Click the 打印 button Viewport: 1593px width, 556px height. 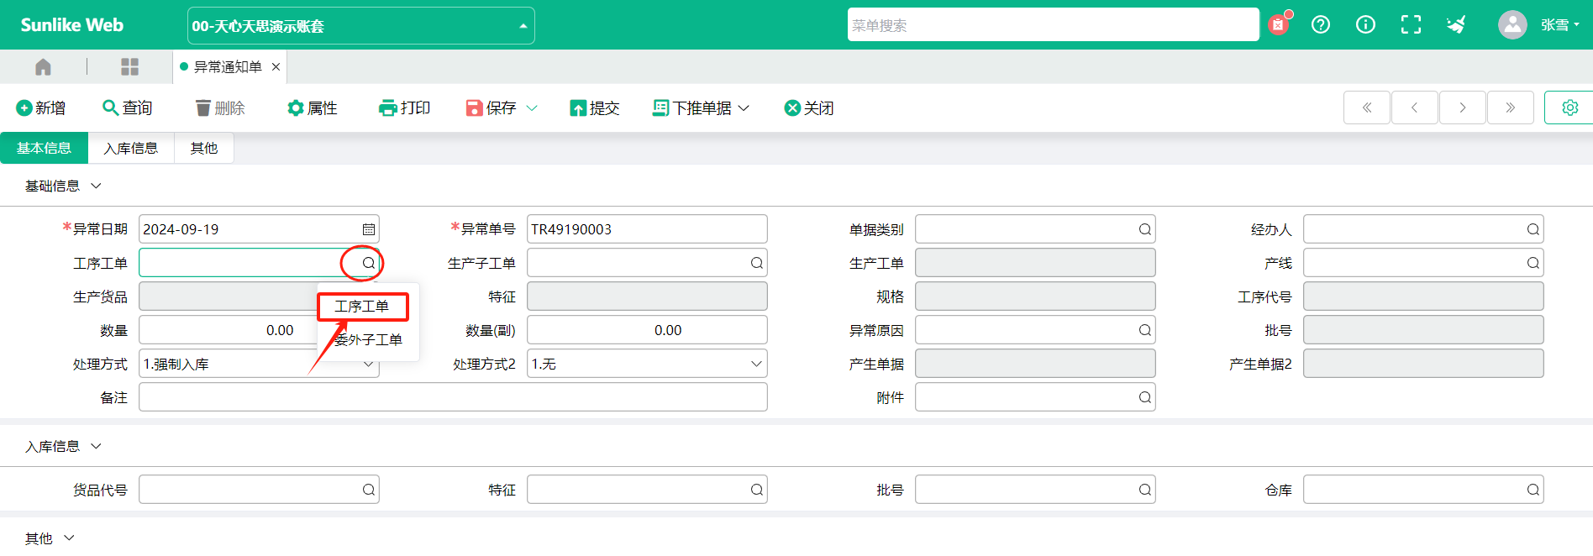(x=405, y=108)
